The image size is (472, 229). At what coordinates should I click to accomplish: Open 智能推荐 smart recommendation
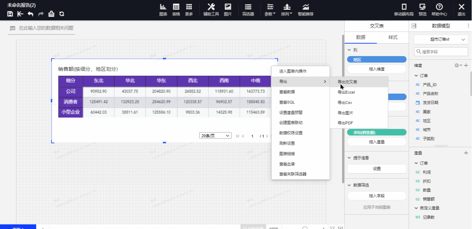pos(305,10)
